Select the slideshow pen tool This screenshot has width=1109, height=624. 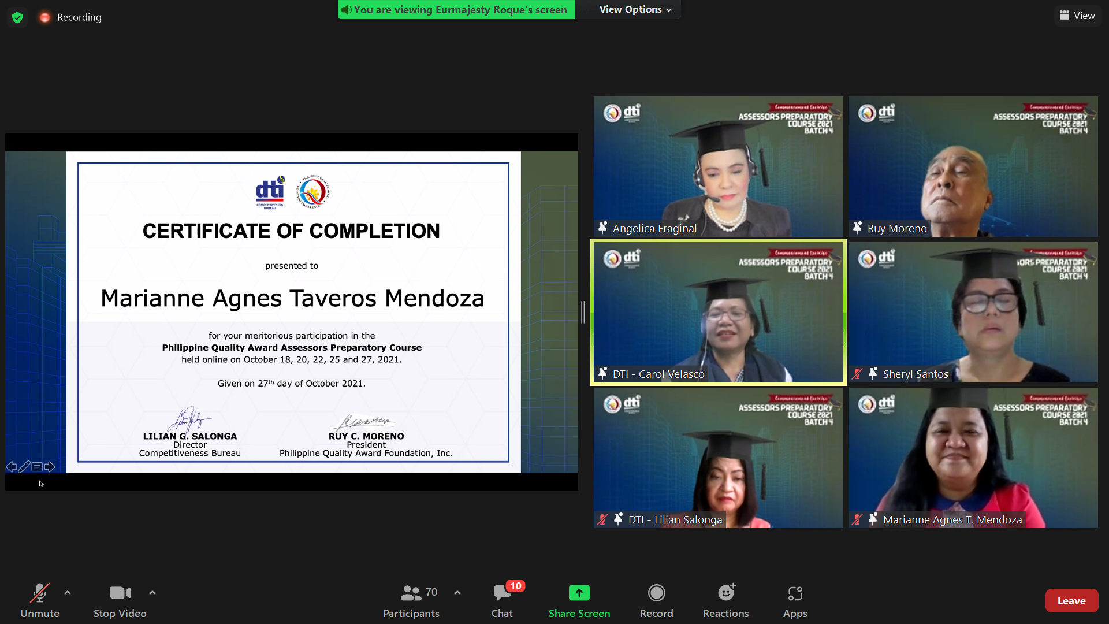[x=24, y=467]
